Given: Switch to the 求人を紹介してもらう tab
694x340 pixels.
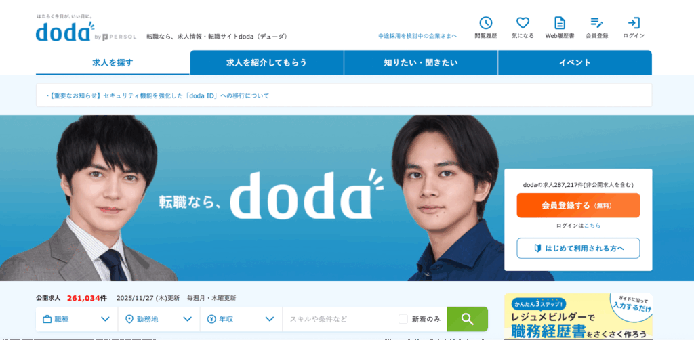Looking at the screenshot, I should click(267, 63).
